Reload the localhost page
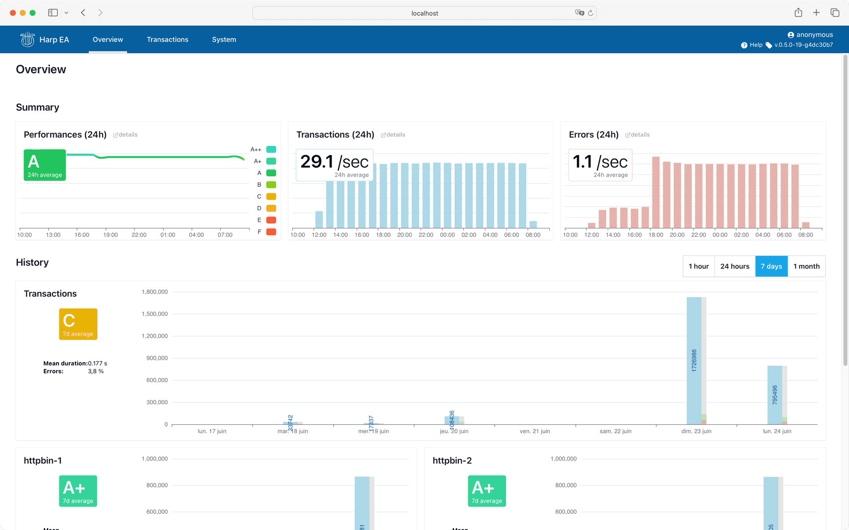 [x=590, y=13]
